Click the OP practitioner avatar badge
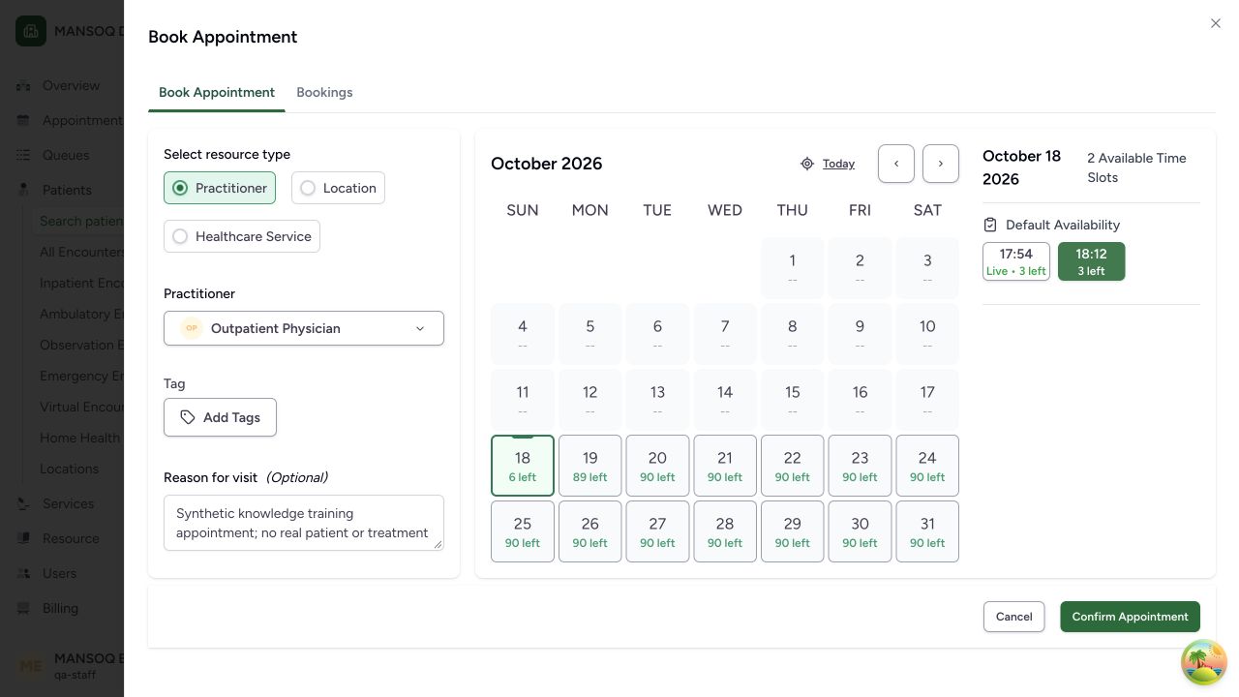Screen dimensions: 1239x697 [192, 328]
